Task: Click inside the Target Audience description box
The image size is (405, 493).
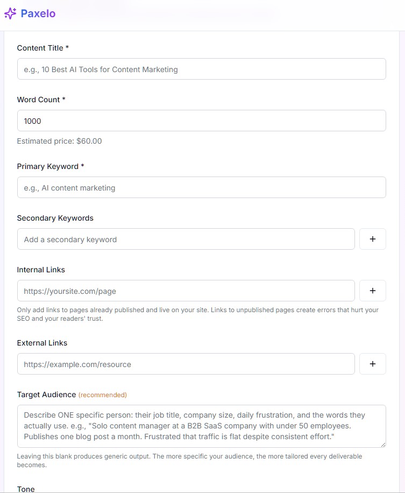Action: (201, 426)
